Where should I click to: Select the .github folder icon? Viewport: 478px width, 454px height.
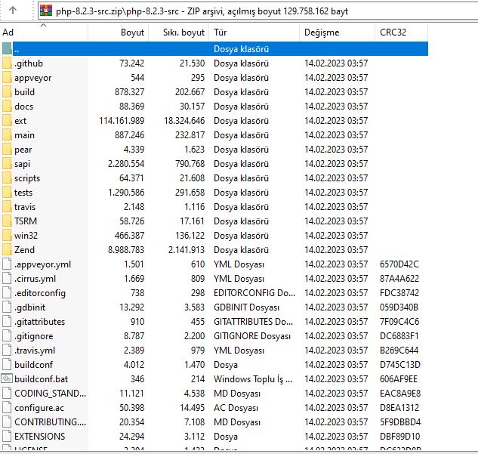(7, 63)
